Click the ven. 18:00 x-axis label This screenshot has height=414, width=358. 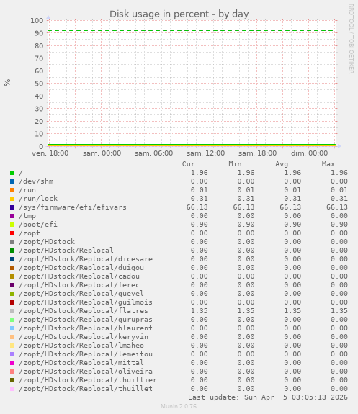(50, 153)
